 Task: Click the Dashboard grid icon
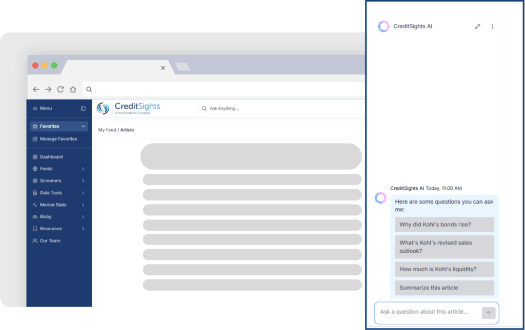pyautogui.click(x=35, y=157)
